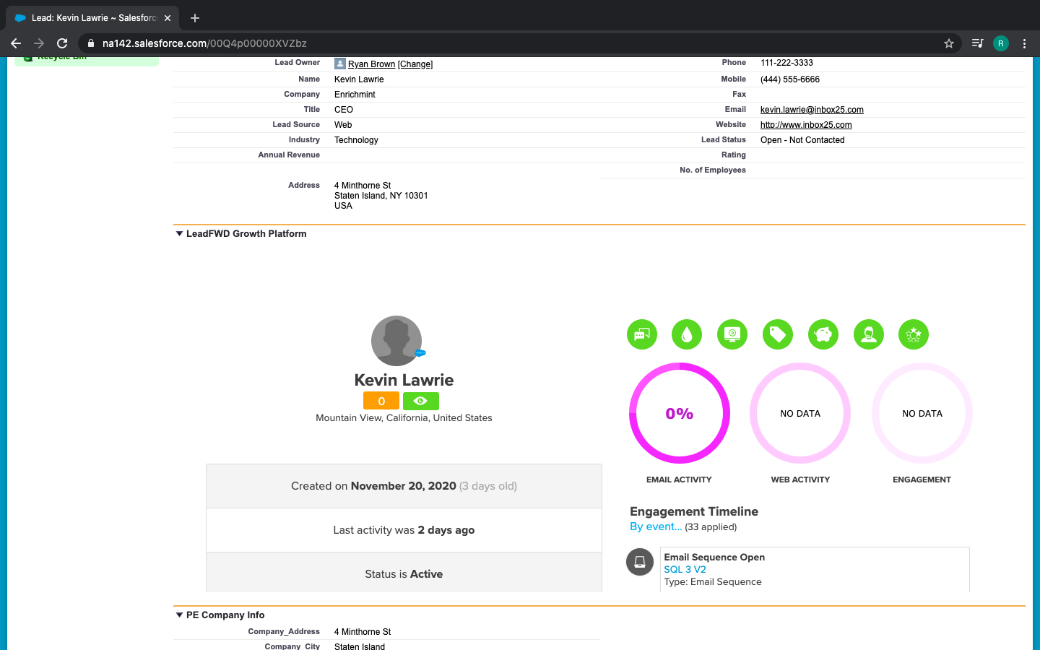The image size is (1040, 650).
Task: Select the Lead: Kevin Lawrie browser tab
Action: click(92, 18)
